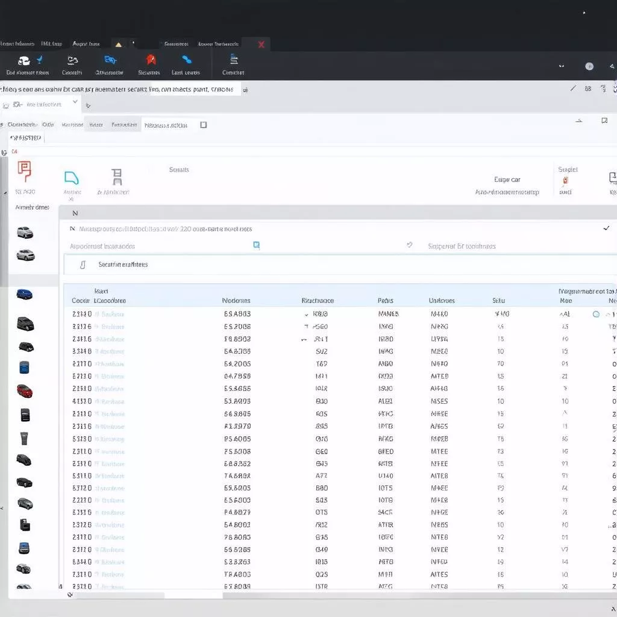The width and height of the screenshot is (617, 617).
Task: Select the blue car in the sidebar
Action: pos(25,295)
